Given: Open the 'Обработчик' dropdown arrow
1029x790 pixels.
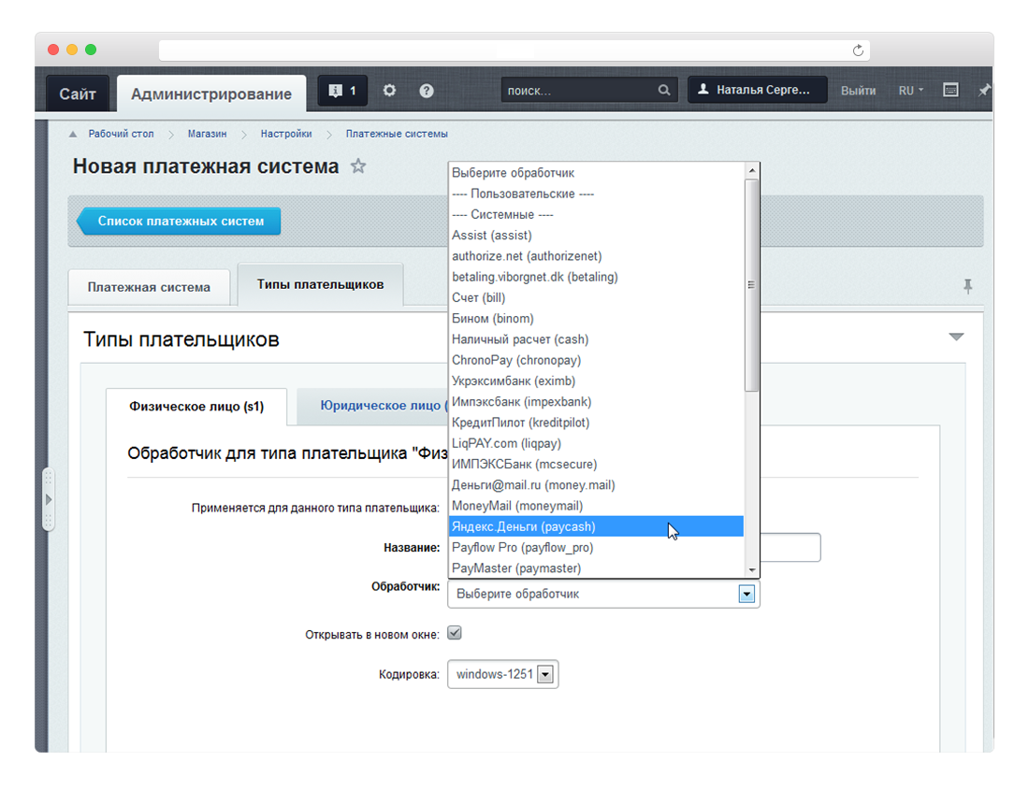Looking at the screenshot, I should (x=746, y=594).
